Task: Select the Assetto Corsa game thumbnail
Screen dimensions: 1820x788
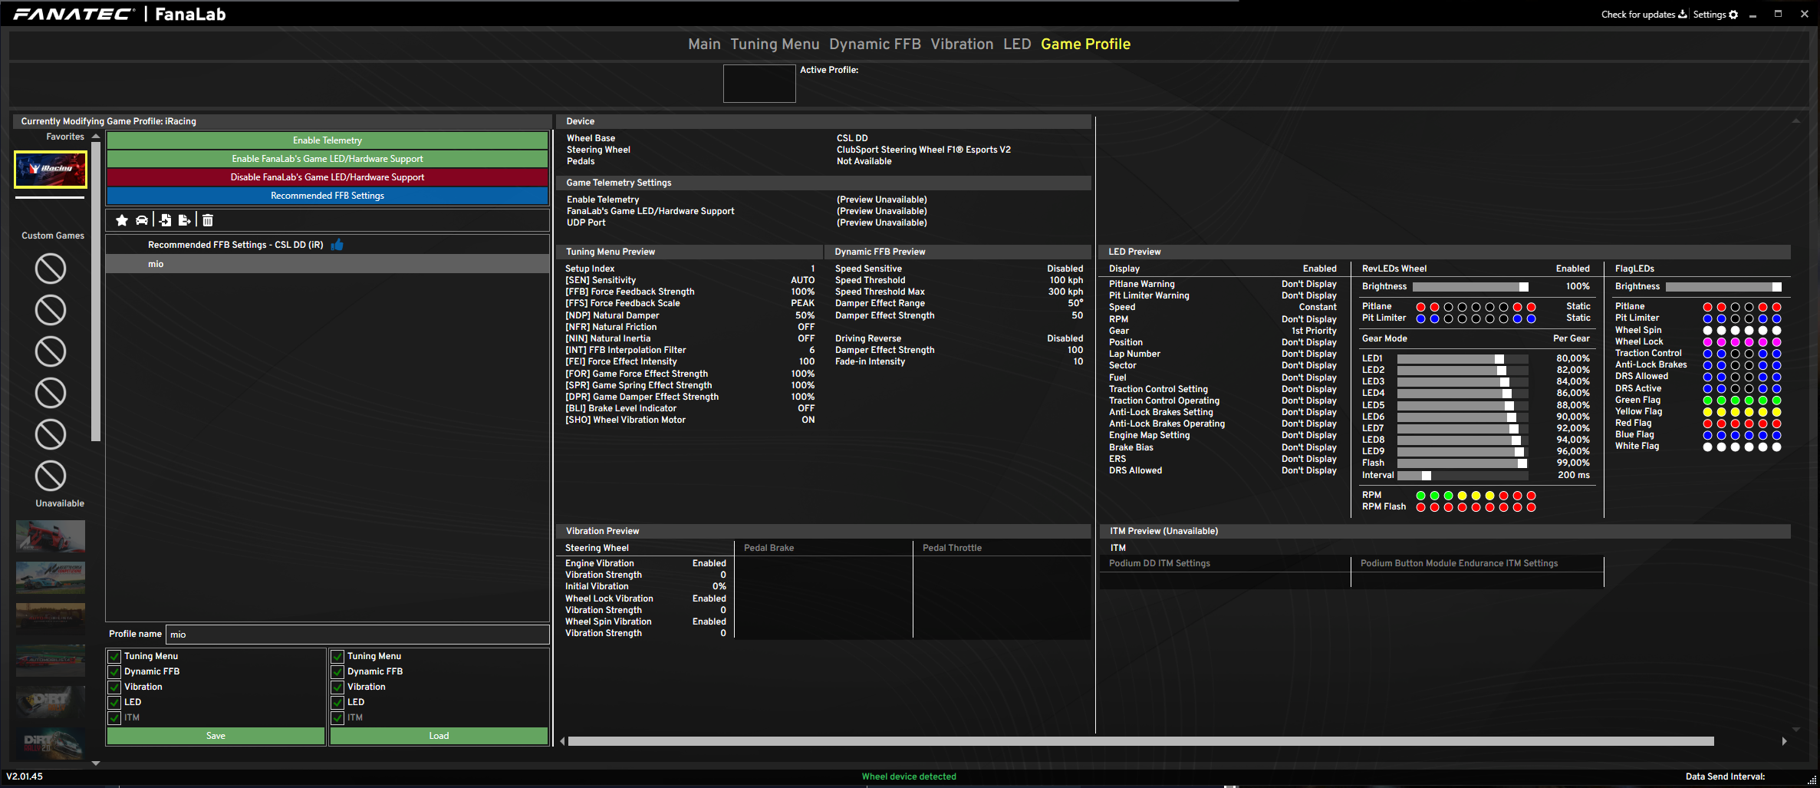Action: coord(51,536)
